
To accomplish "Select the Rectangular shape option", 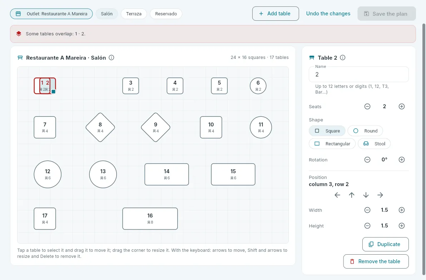I will [332, 144].
